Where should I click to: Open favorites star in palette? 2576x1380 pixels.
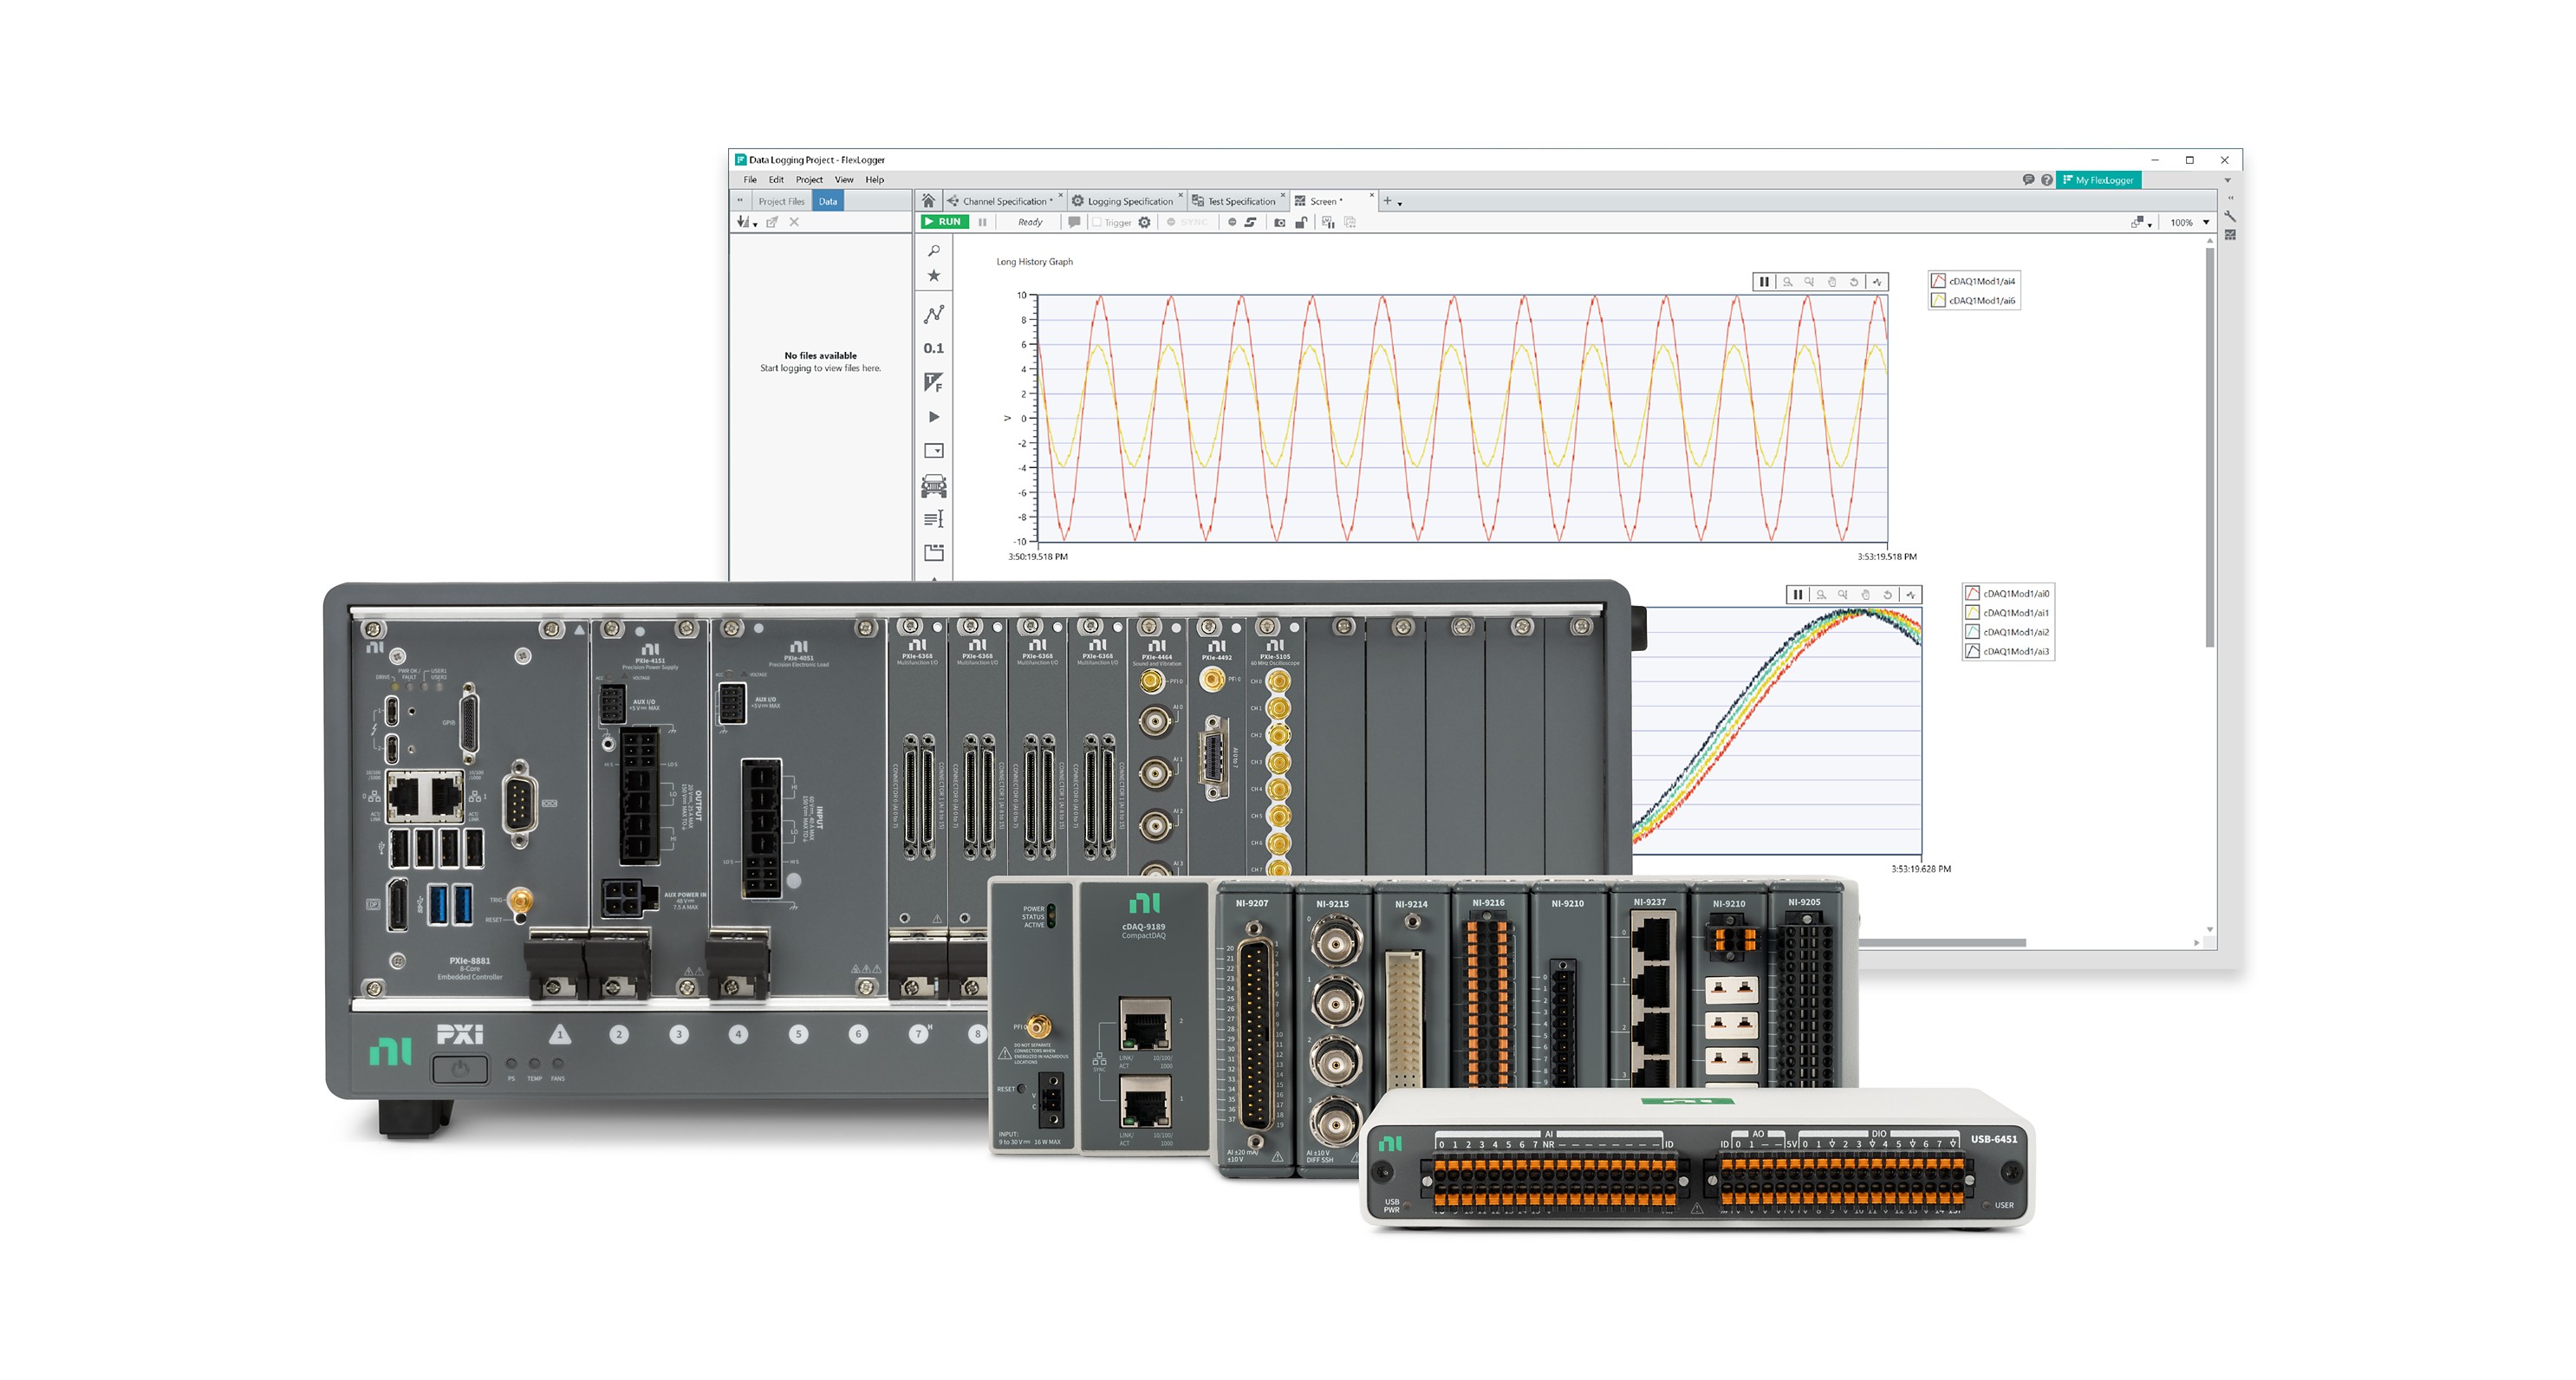(x=934, y=276)
